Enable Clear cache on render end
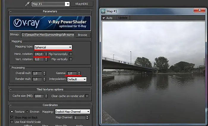 87,96
